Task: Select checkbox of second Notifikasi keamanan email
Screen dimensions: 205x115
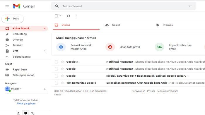Action: (56, 69)
